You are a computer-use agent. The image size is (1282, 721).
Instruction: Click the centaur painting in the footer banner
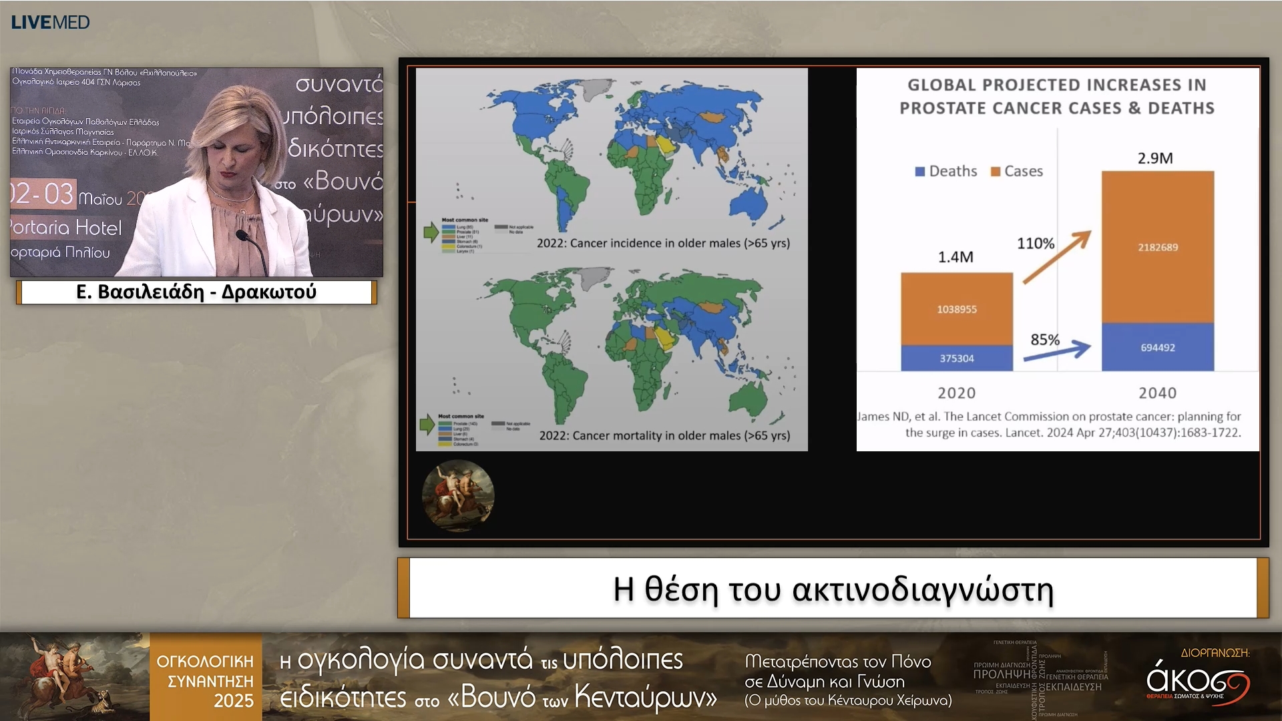tap(75, 676)
